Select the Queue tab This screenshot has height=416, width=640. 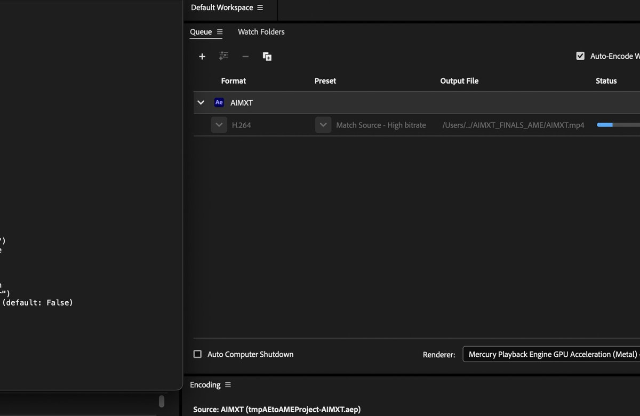(201, 32)
